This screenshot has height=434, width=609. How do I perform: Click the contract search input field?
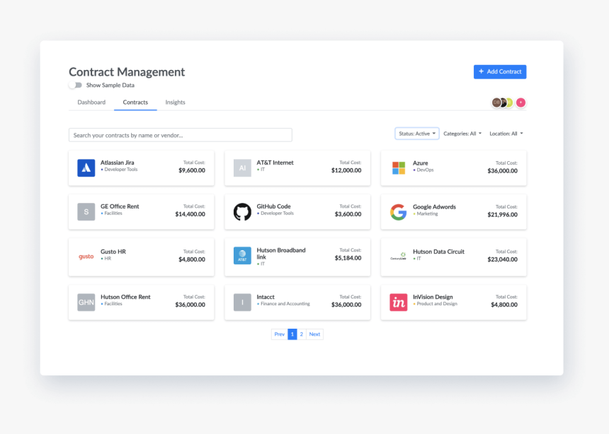[x=180, y=135]
